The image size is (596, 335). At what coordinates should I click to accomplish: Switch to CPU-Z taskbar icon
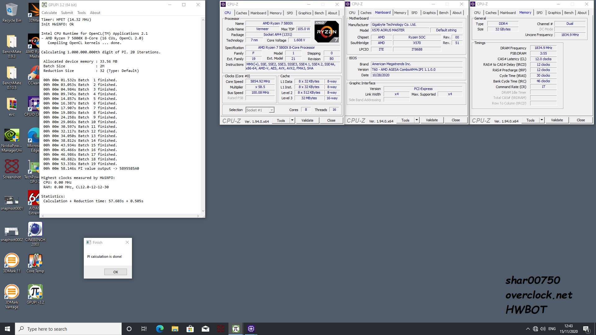coord(251,329)
